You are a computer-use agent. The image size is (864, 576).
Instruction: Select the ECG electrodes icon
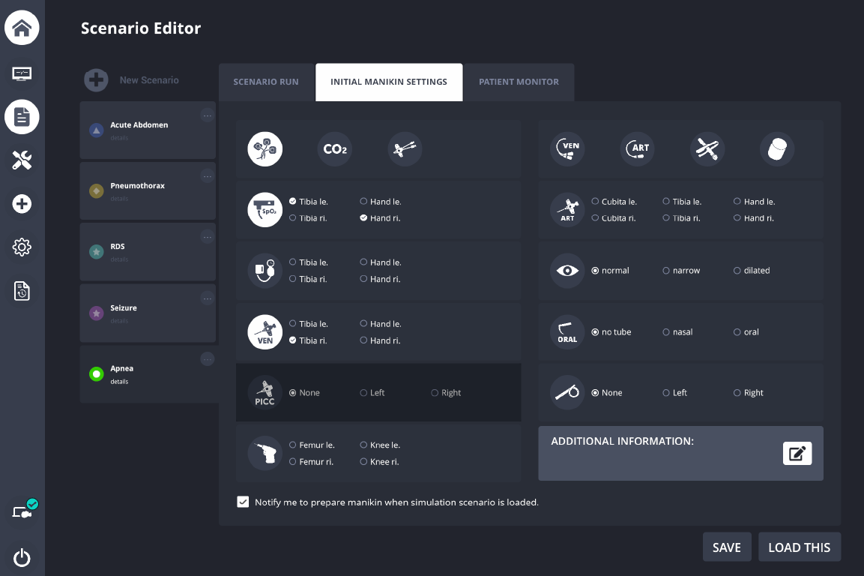(x=265, y=148)
